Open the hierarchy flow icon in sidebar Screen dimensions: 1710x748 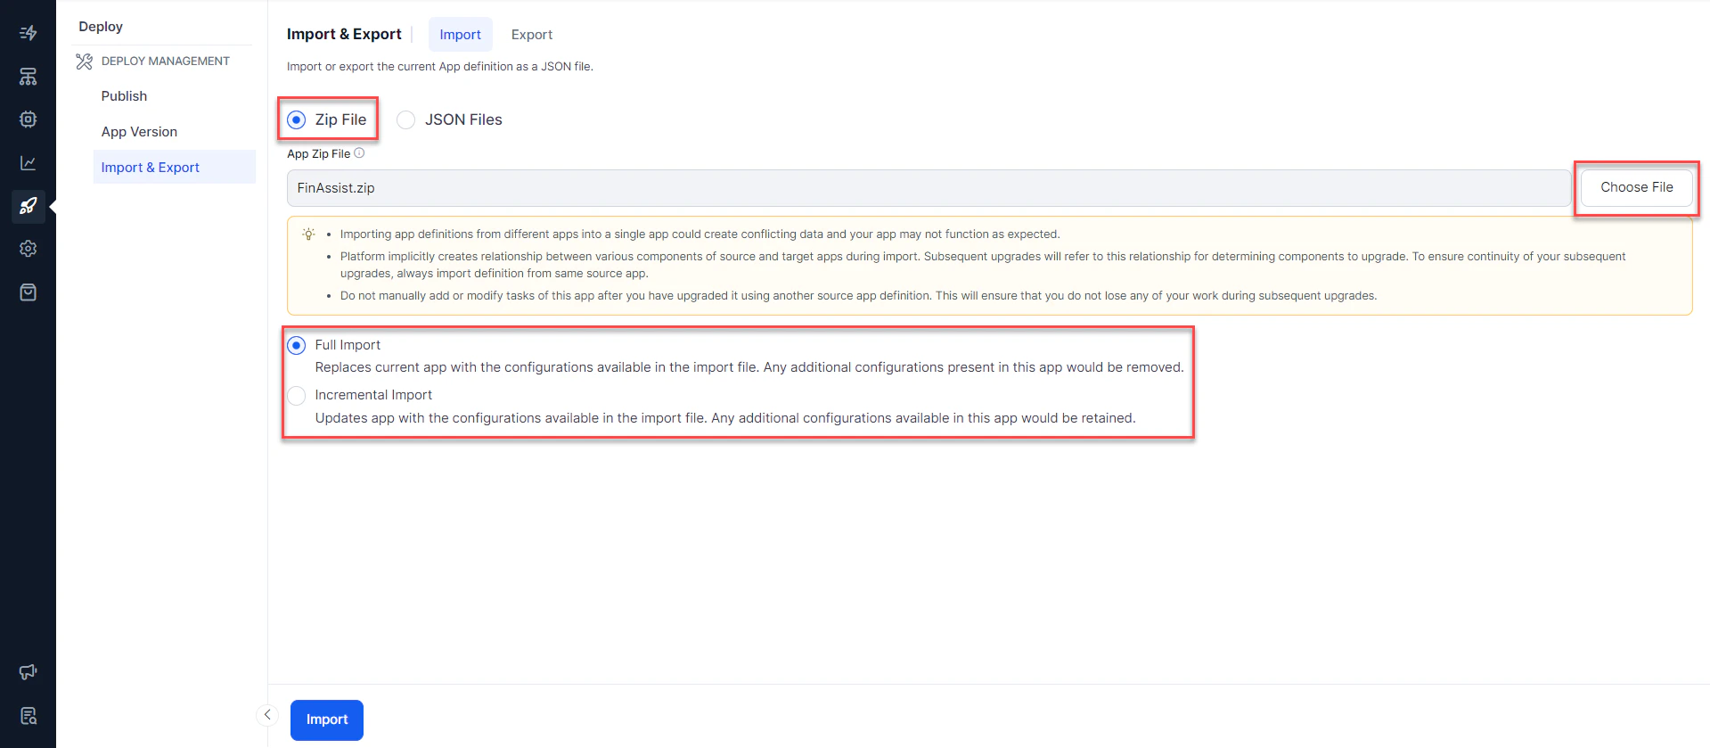pos(28,77)
